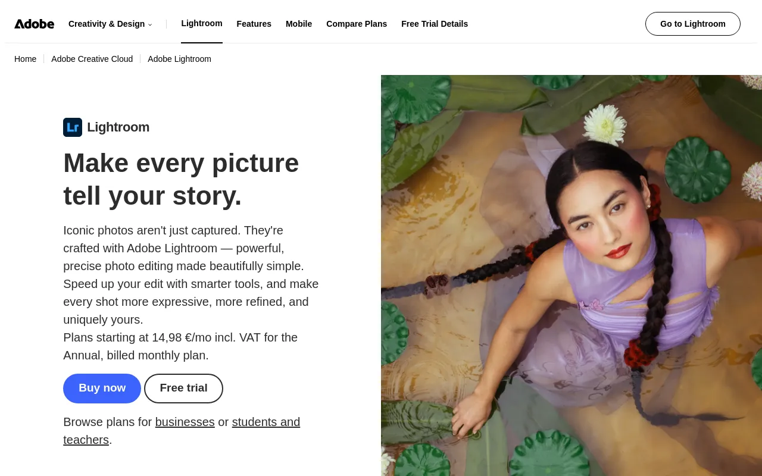Open Free Trial Details
The height and width of the screenshot is (476, 762).
tap(435, 24)
